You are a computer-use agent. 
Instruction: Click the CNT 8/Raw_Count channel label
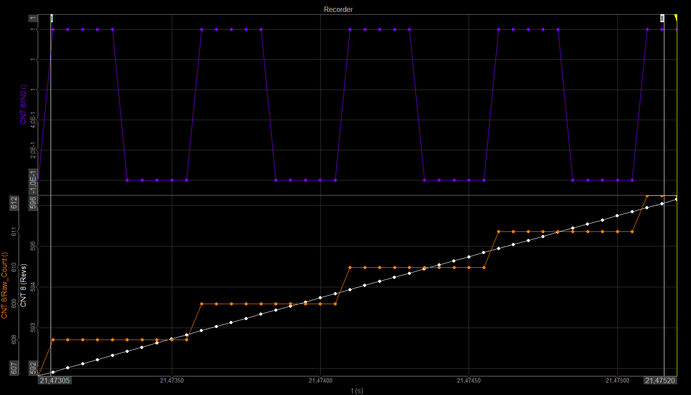click(x=5, y=285)
